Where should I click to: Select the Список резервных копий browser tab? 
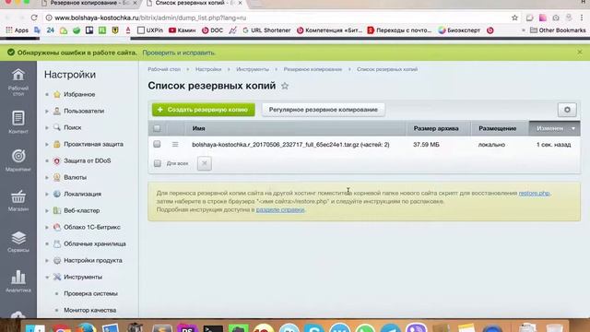(195, 4)
